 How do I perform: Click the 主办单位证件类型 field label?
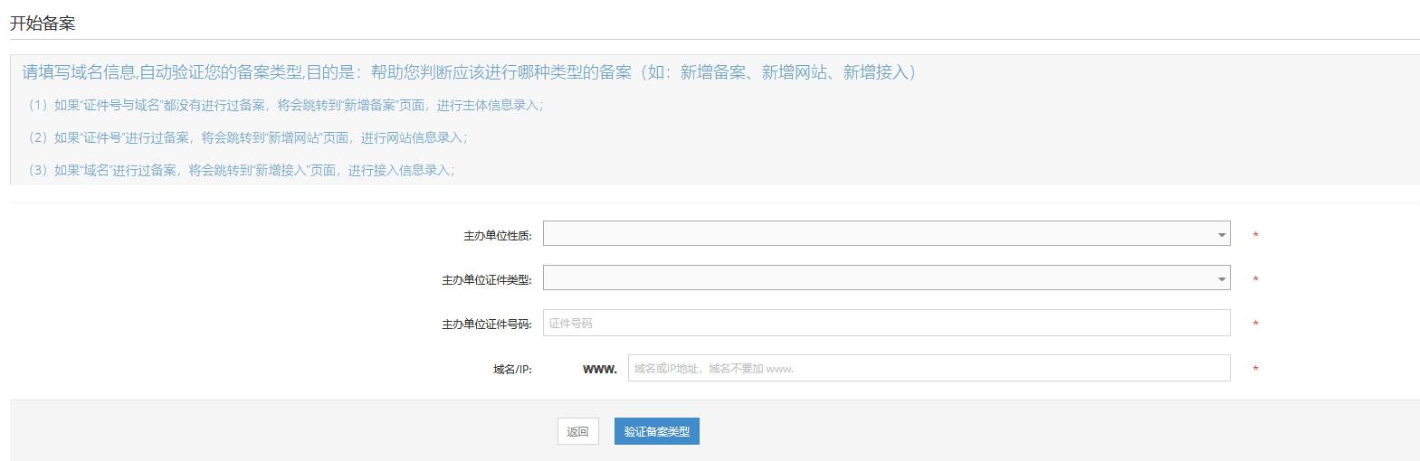click(x=486, y=280)
